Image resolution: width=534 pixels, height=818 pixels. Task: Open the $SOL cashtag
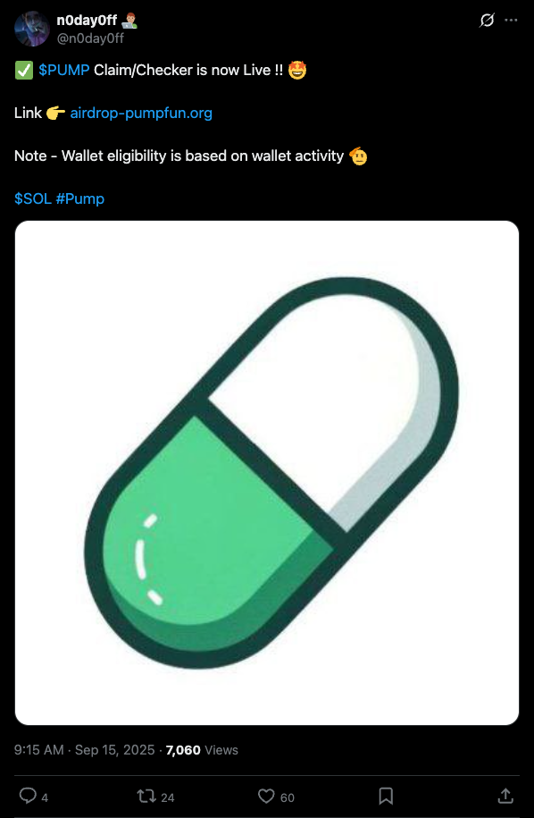[x=33, y=198]
